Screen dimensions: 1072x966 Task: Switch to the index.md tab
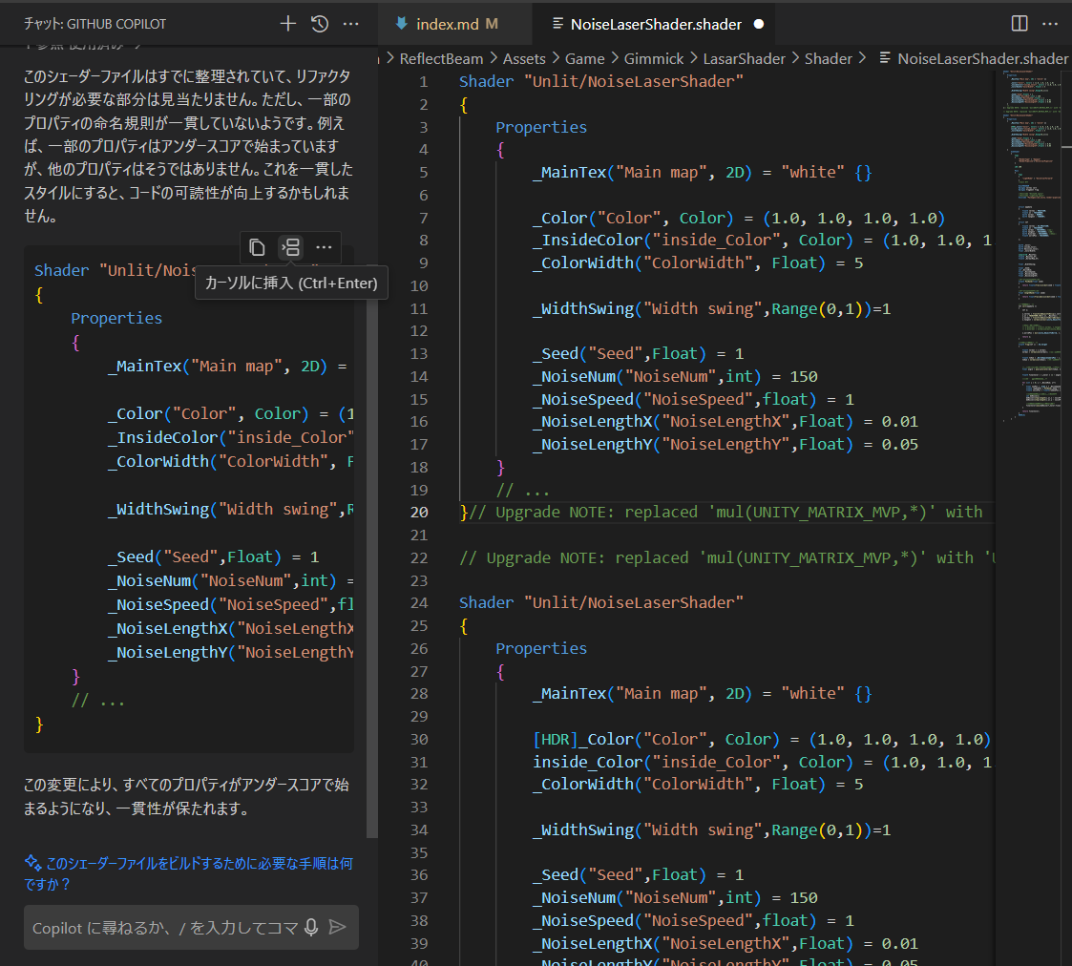[x=448, y=24]
